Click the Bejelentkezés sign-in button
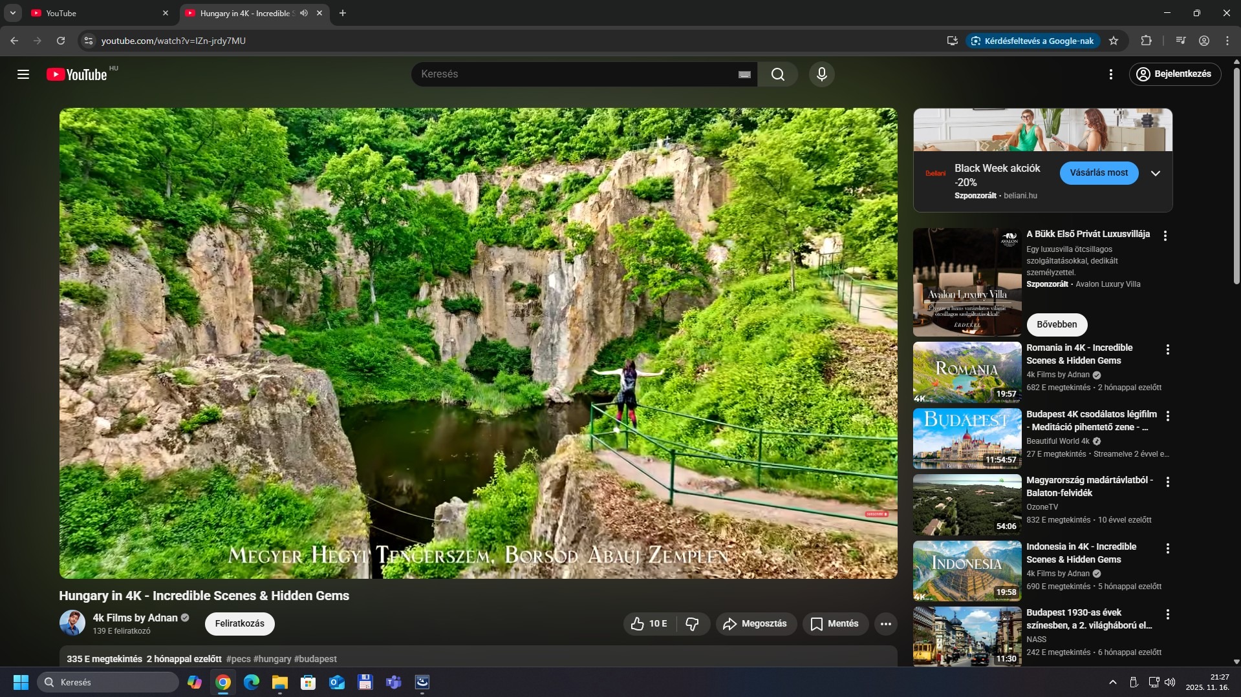The width and height of the screenshot is (1241, 697). 1174,74
